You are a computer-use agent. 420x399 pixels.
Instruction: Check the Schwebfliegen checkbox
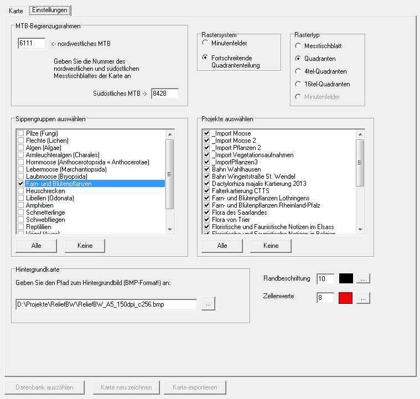(x=20, y=220)
